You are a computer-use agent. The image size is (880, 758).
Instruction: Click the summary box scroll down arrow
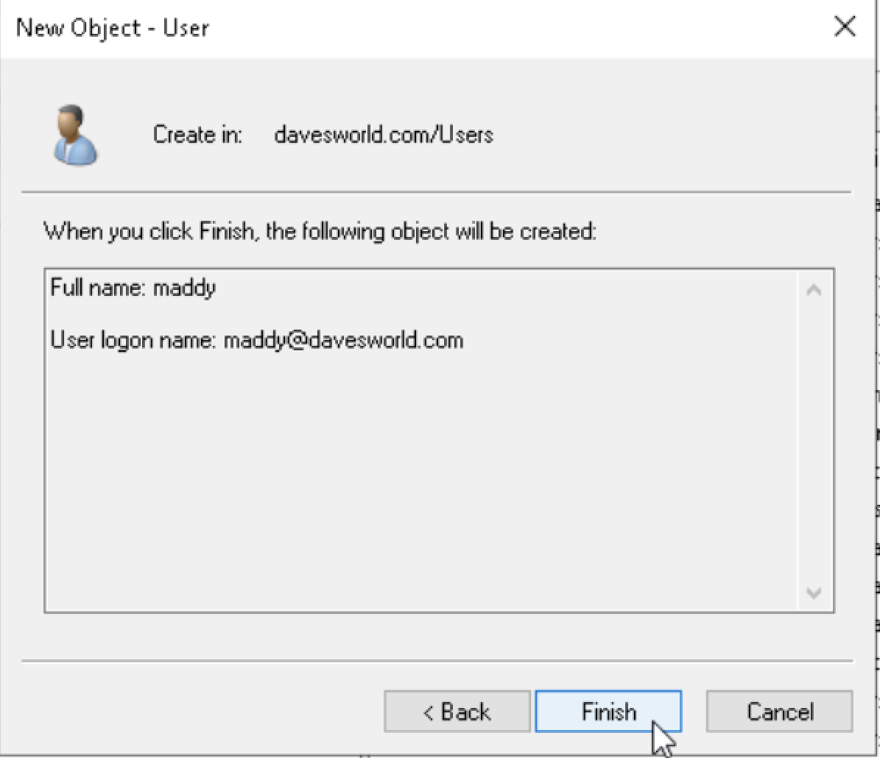(x=814, y=592)
